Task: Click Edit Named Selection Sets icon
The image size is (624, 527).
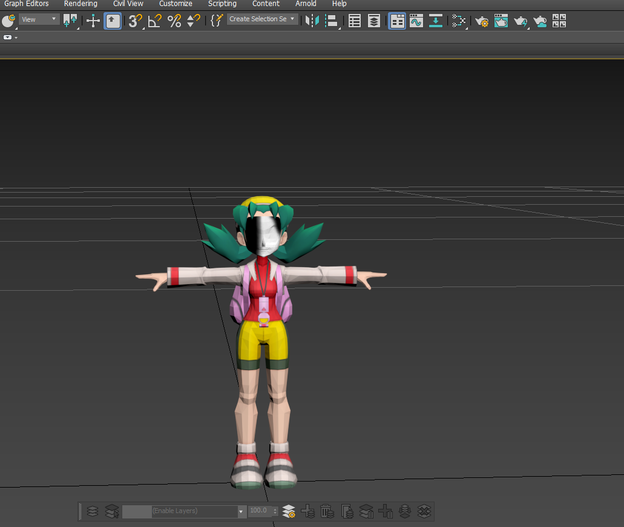Action: point(216,21)
